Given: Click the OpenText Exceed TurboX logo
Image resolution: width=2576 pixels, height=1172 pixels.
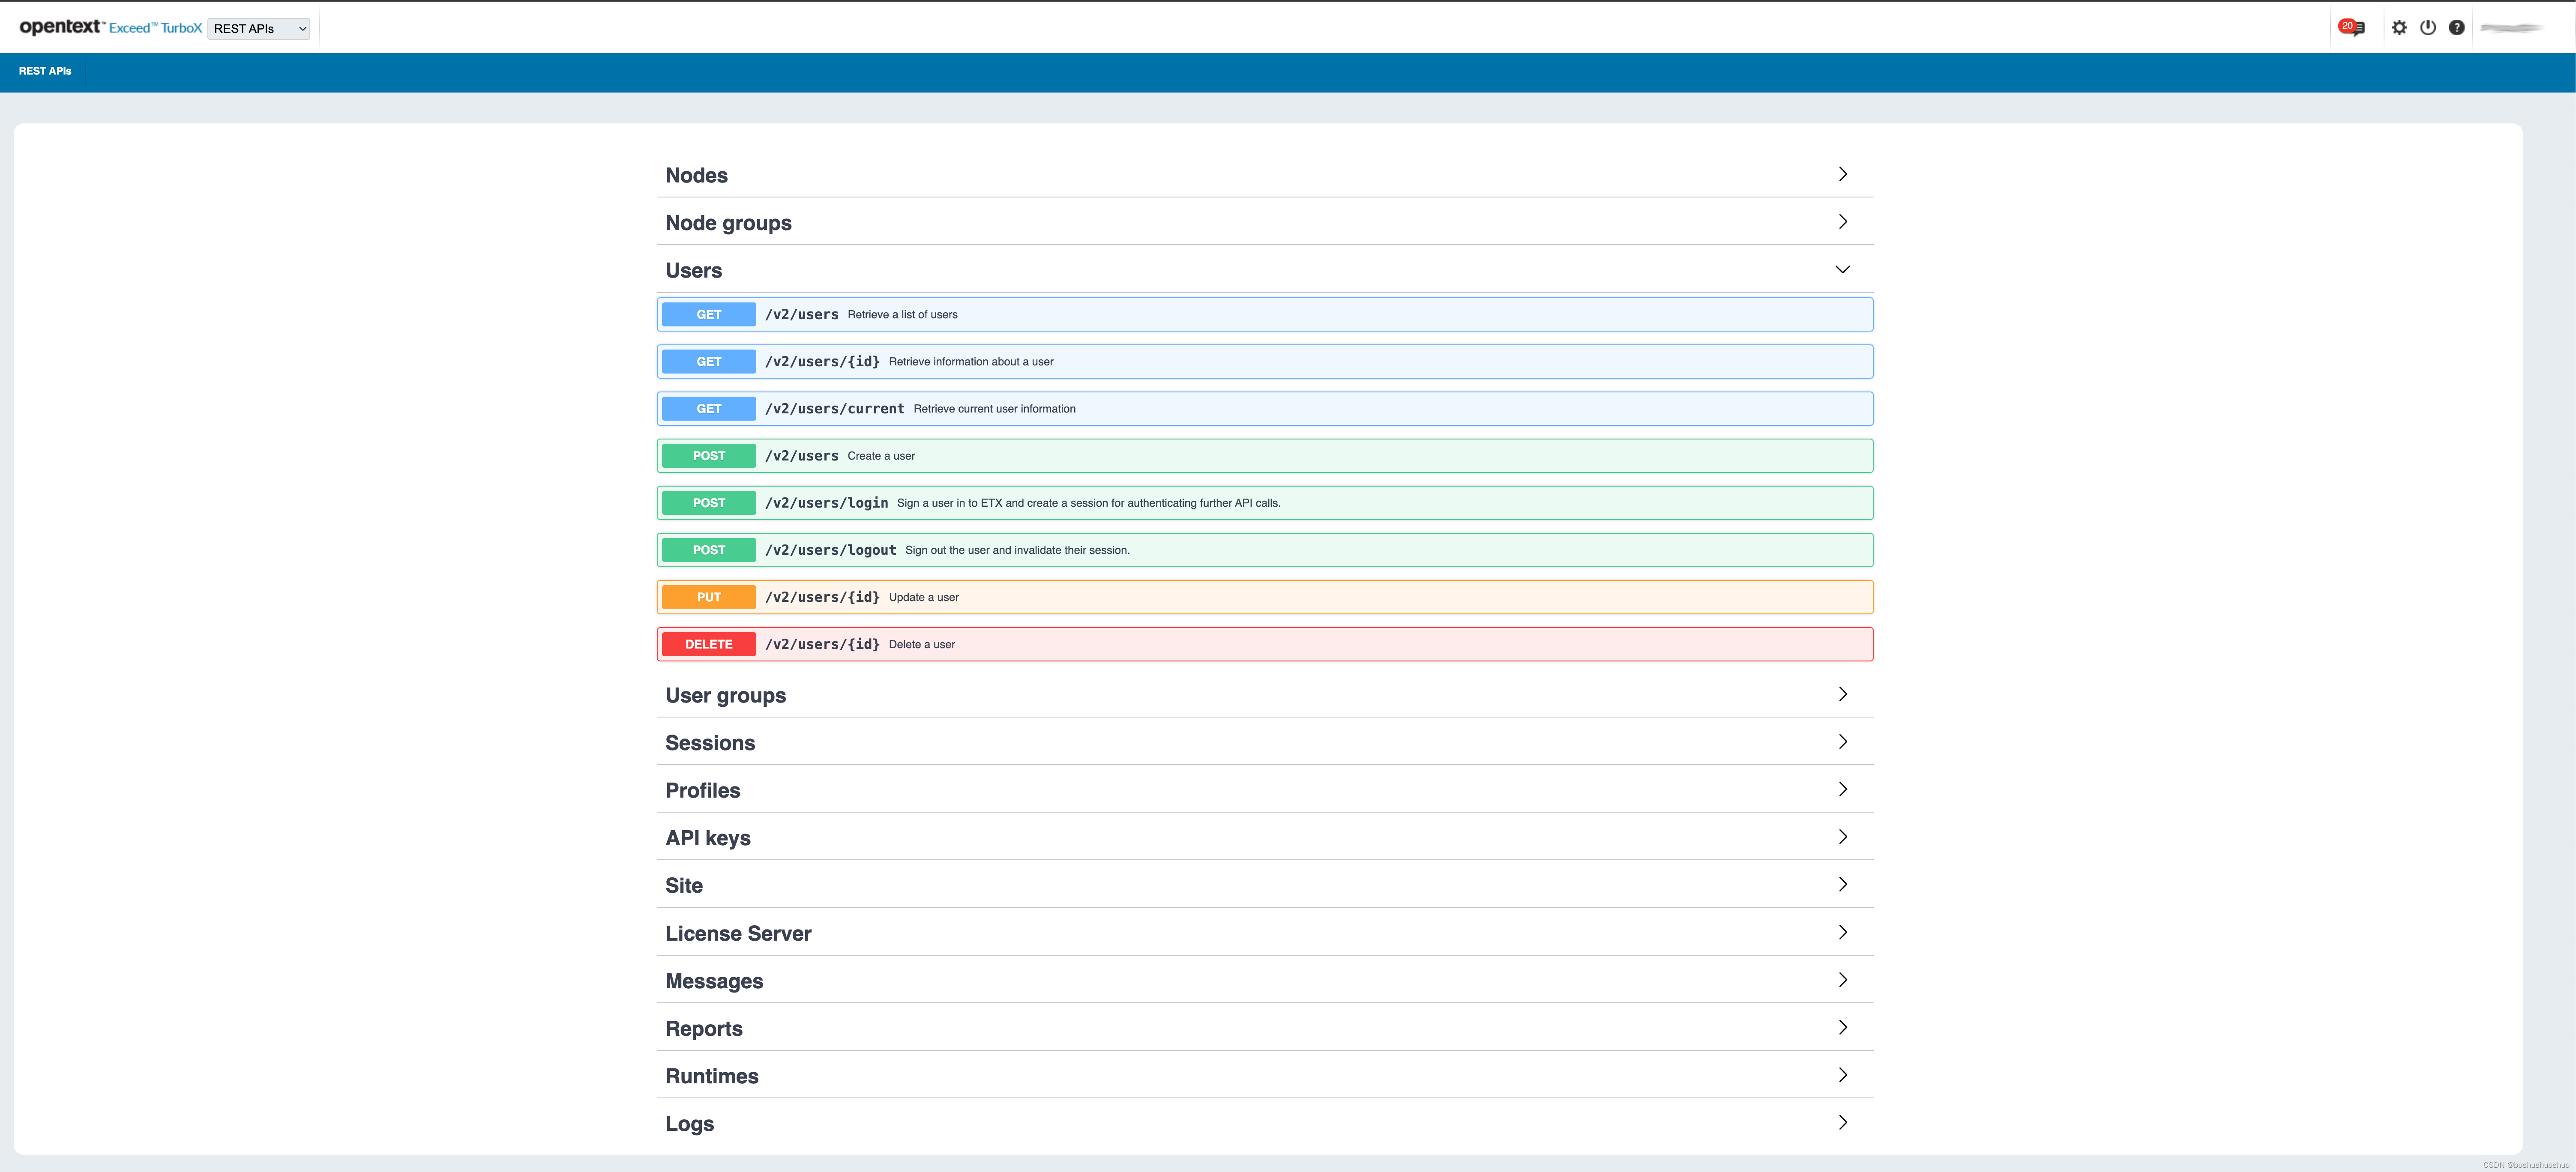Looking at the screenshot, I should (110, 27).
